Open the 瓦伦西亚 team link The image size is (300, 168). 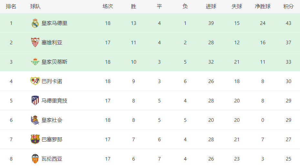52,159
